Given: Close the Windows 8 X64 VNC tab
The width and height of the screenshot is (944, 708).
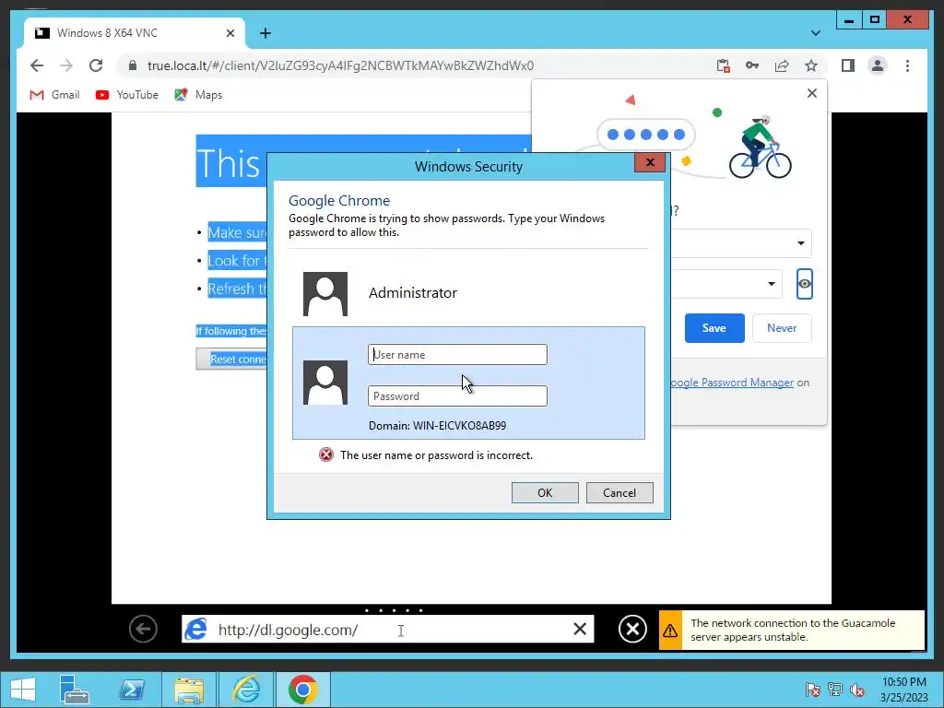Looking at the screenshot, I should point(230,33).
